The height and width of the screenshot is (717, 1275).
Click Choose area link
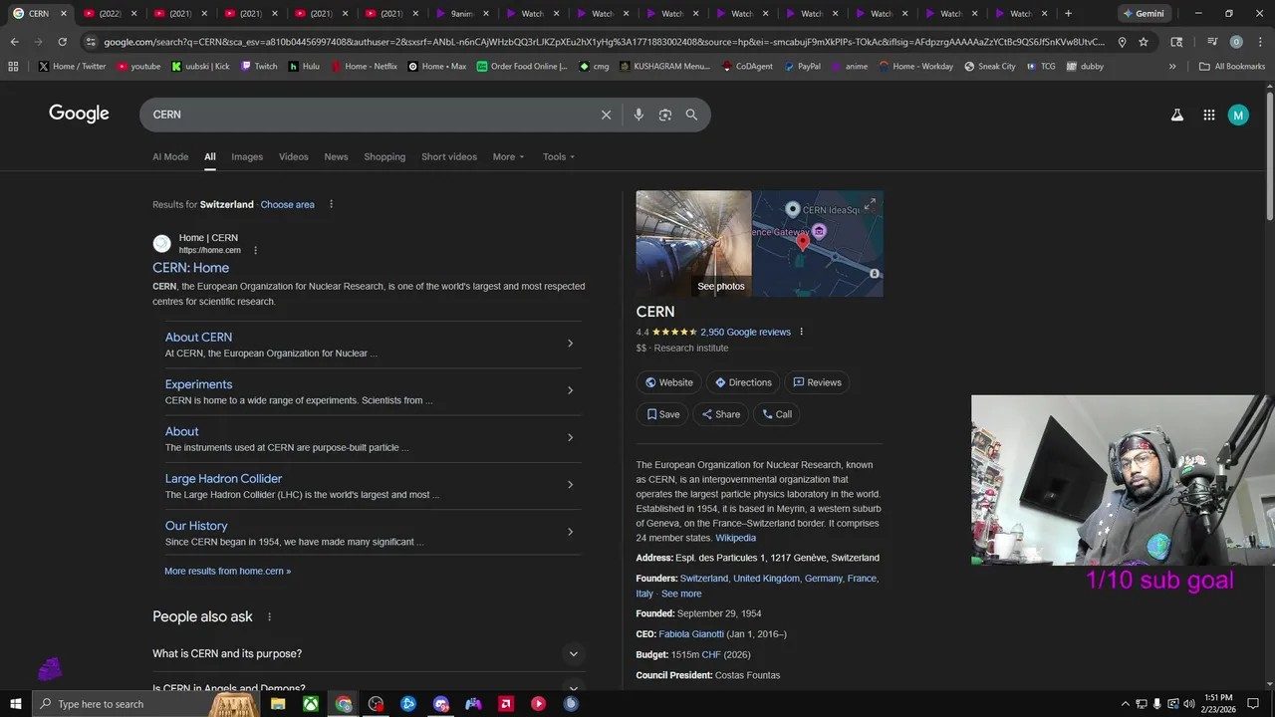tap(288, 204)
